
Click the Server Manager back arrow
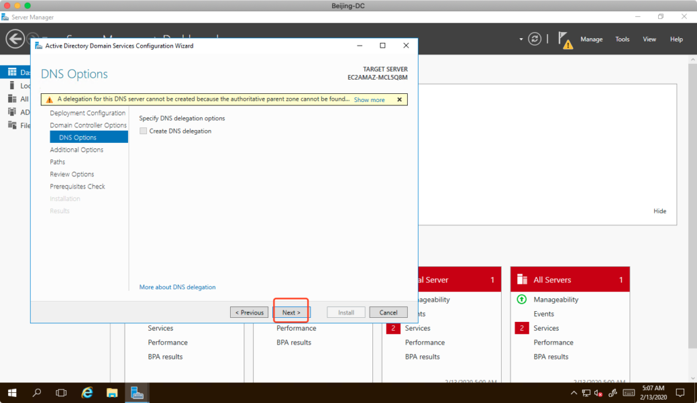(15, 39)
